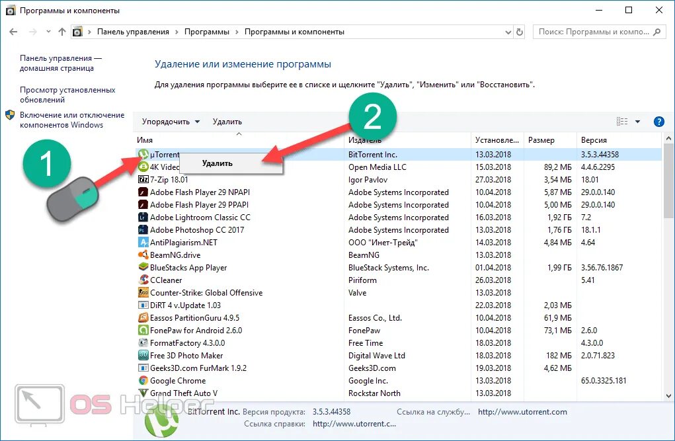The width and height of the screenshot is (675, 441).
Task: Select Rockstar North publisher cell
Action: pos(374,393)
